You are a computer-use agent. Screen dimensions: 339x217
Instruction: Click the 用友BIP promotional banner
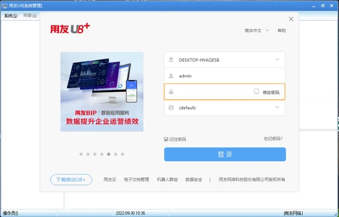coord(102,92)
